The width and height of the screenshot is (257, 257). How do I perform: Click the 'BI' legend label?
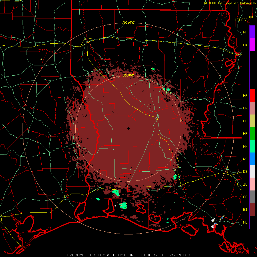[245, 210]
